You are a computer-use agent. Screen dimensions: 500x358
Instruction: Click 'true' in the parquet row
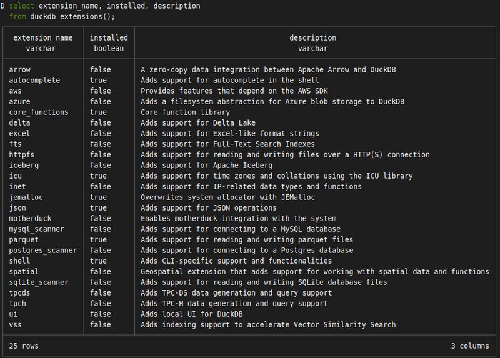[98, 240]
